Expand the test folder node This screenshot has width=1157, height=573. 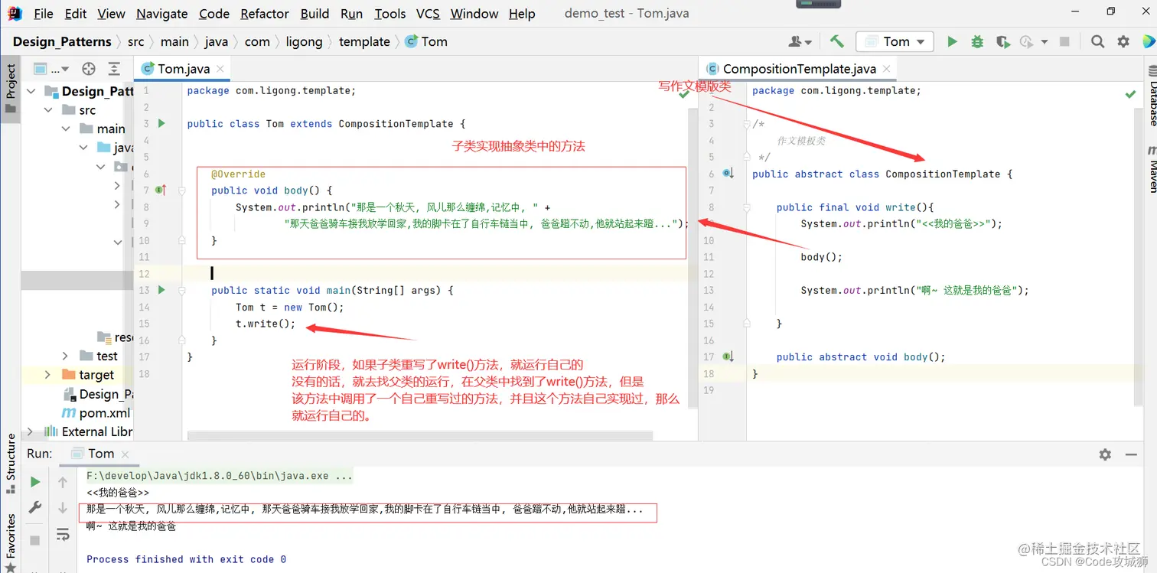[x=66, y=356]
